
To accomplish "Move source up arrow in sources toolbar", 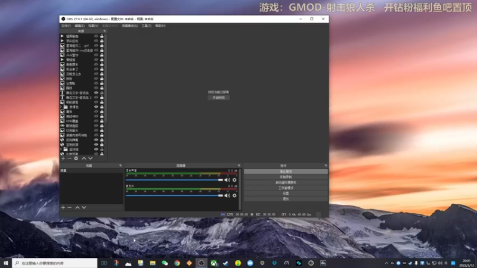I will pos(84,158).
